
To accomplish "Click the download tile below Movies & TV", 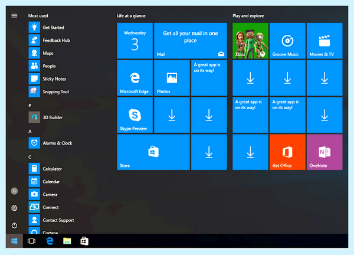I will click(x=324, y=78).
